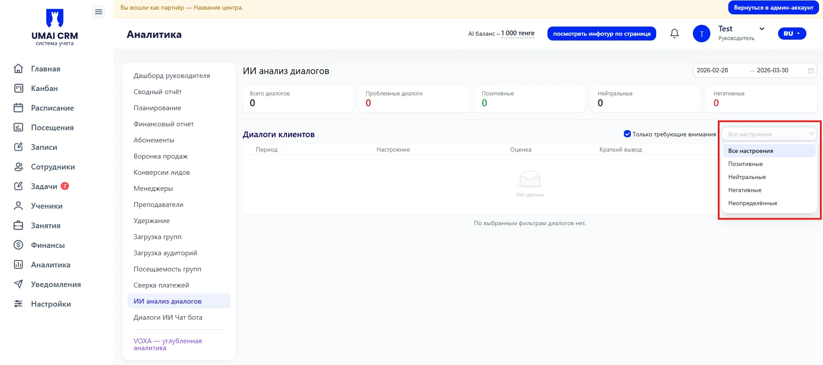Click посмотреть инфотур по странице button
Screen dimensions: 823x365
click(602, 34)
